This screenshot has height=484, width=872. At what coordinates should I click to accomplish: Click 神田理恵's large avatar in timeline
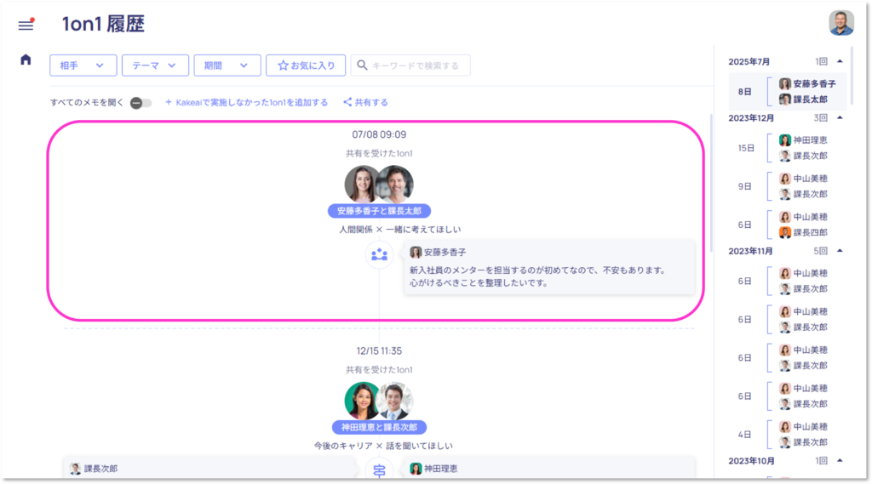pos(362,400)
